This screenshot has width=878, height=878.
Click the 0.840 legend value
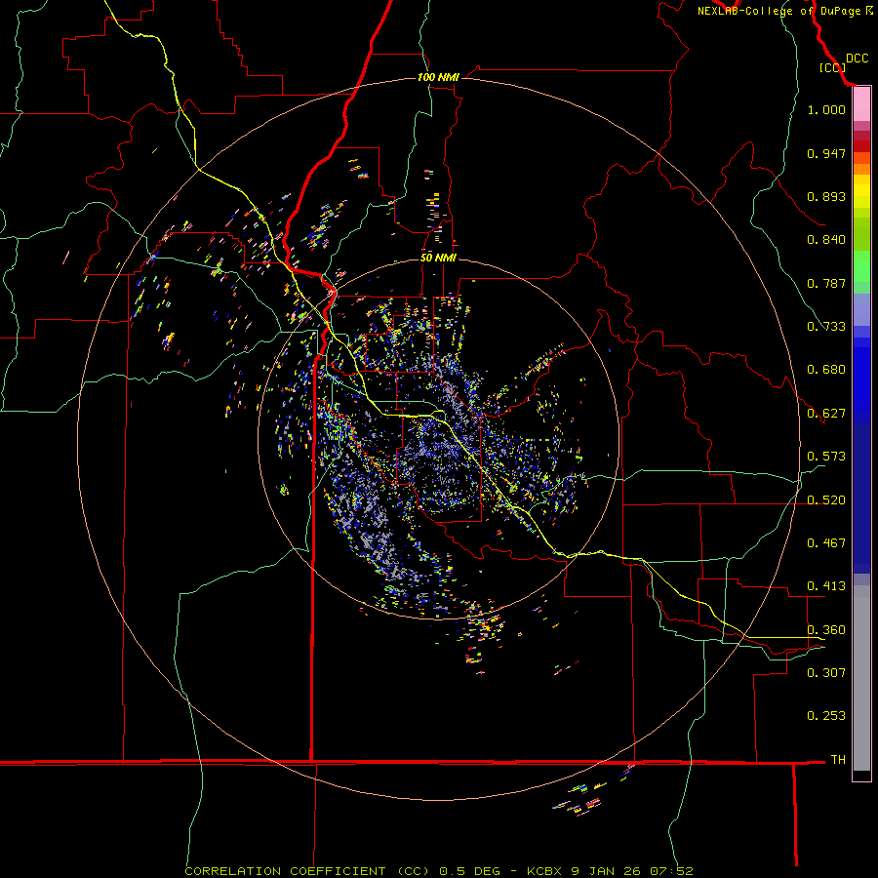click(826, 240)
